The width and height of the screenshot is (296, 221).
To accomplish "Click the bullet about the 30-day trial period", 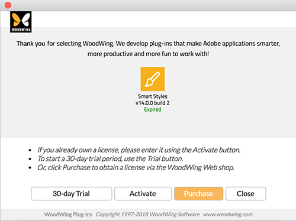I will click(110, 159).
